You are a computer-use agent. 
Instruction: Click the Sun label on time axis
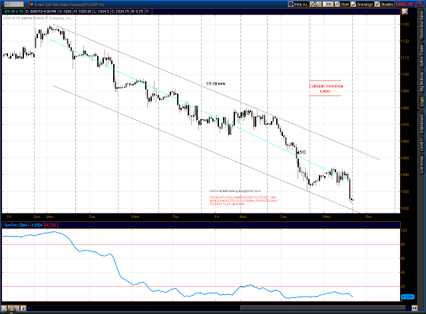37,217
